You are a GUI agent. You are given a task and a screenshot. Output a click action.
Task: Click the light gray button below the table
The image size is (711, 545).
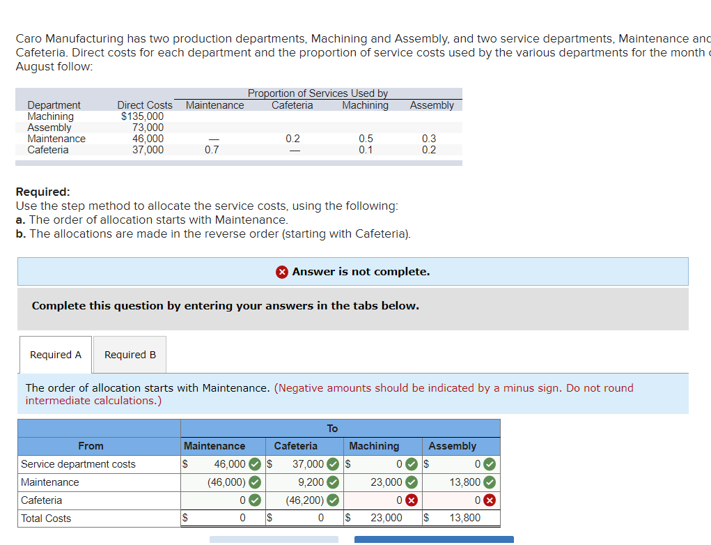point(273,541)
